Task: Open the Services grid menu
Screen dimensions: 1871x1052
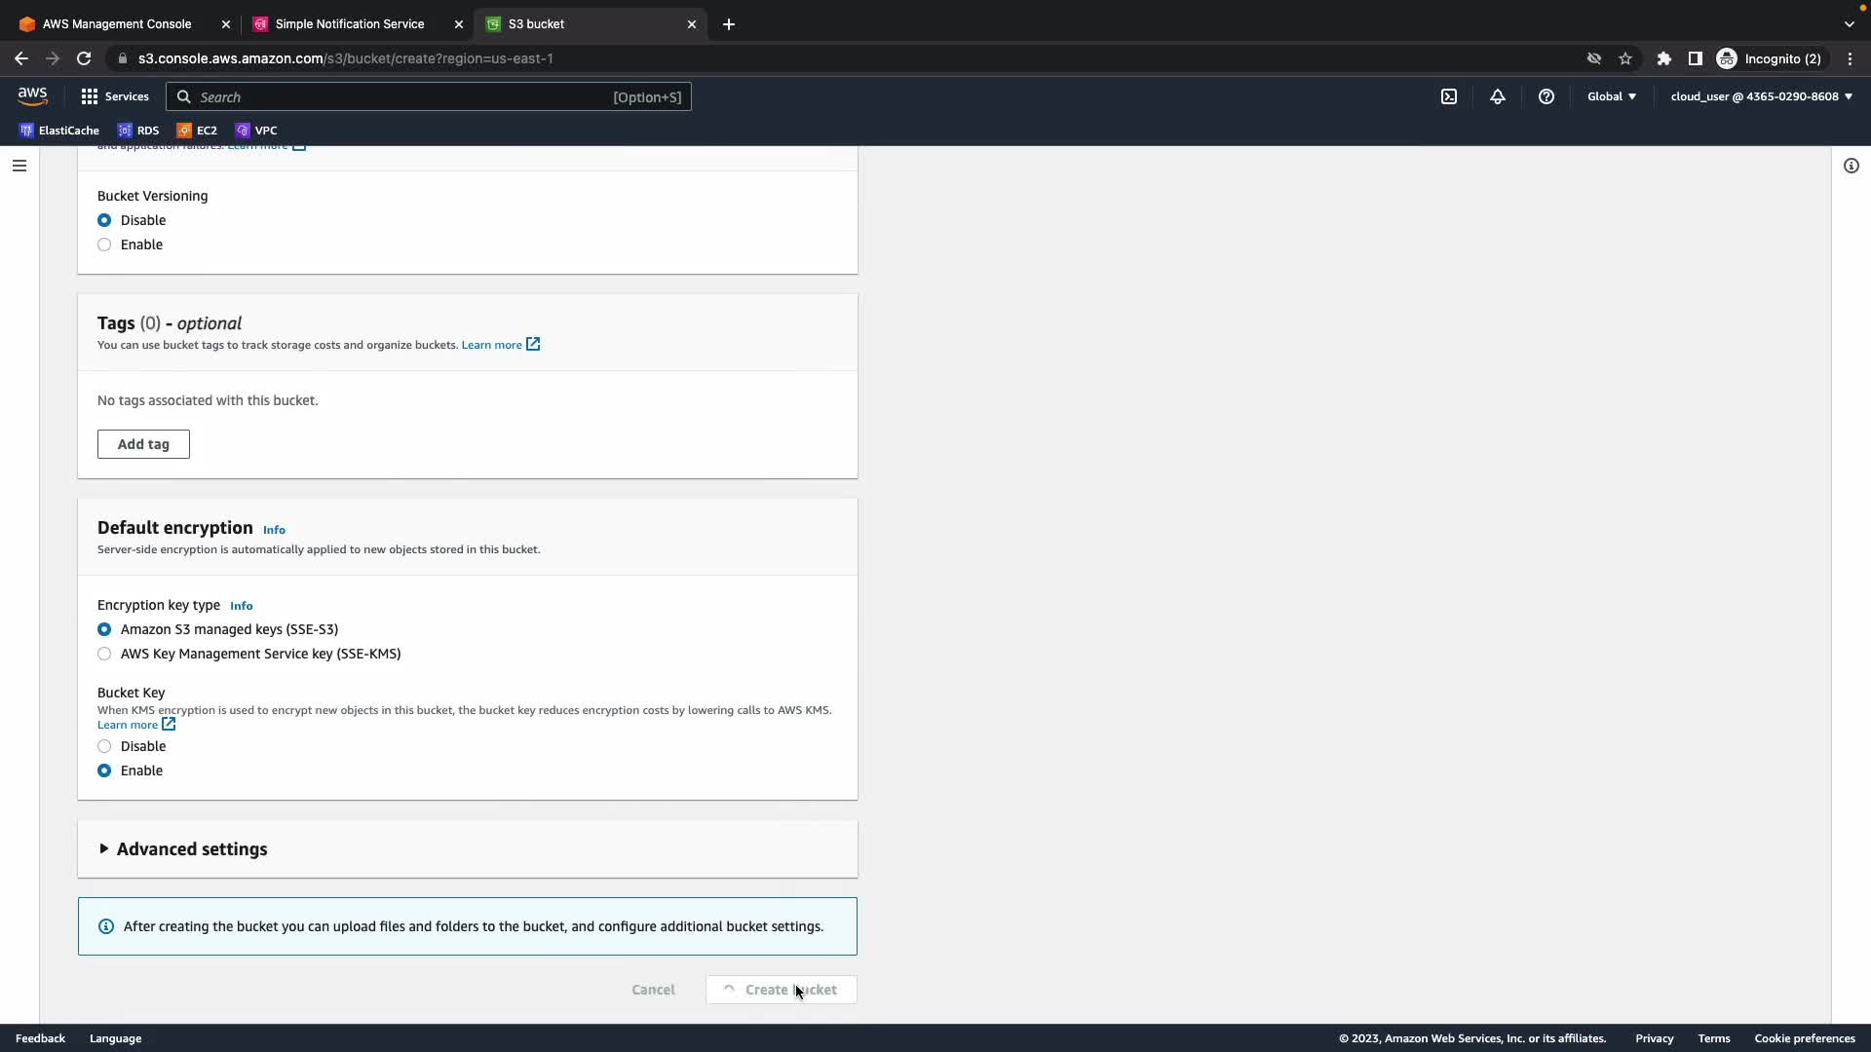Action: 115,96
